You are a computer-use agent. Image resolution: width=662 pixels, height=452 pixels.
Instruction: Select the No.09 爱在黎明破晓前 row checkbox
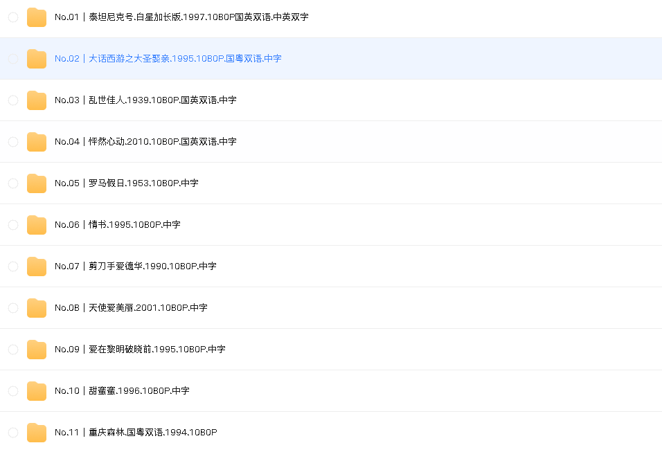point(13,350)
